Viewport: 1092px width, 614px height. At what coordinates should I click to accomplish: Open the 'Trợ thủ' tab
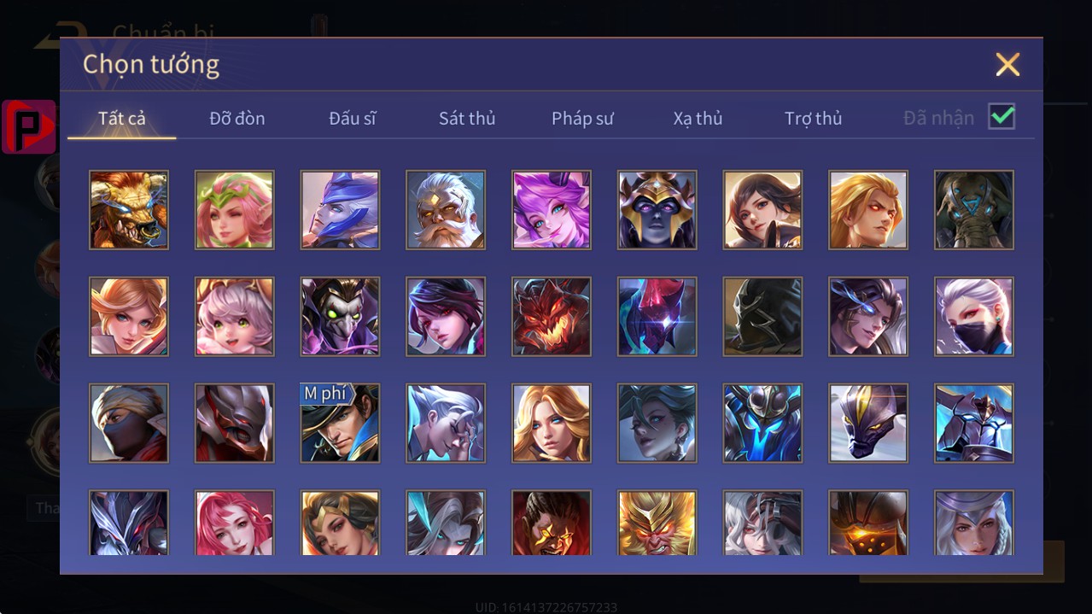pos(813,118)
